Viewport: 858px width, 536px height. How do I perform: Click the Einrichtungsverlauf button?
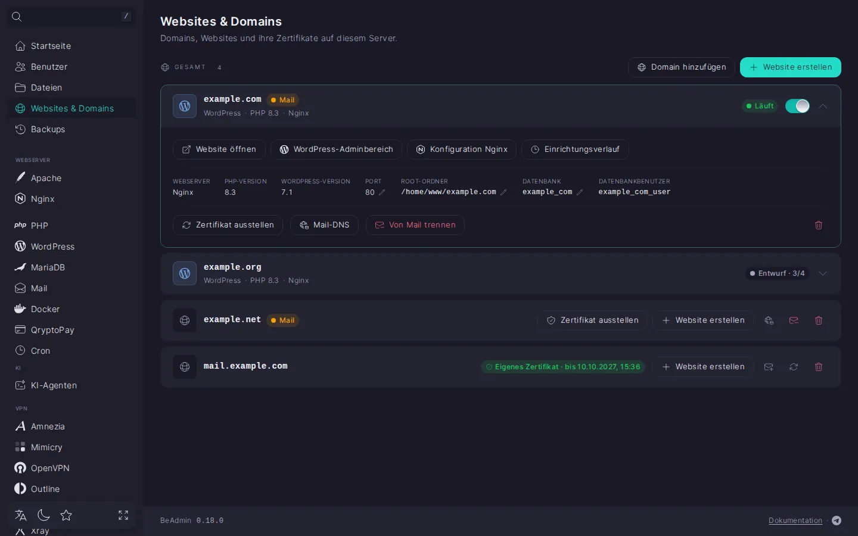pos(575,149)
